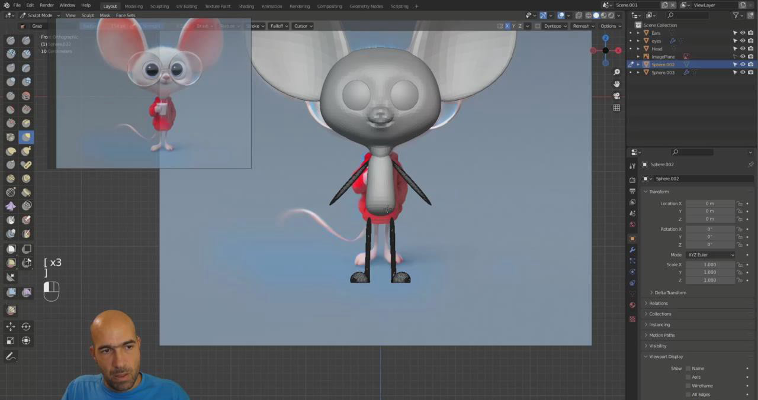Select Sphere.003 in the outliner
Image resolution: width=758 pixels, height=400 pixels.
[x=663, y=72]
